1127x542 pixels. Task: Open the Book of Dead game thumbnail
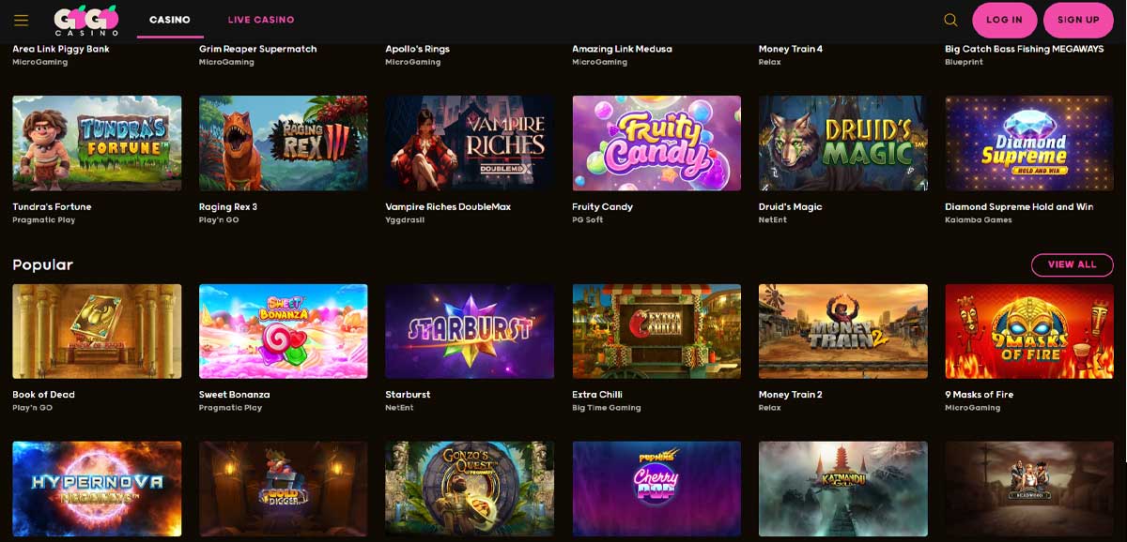(97, 331)
